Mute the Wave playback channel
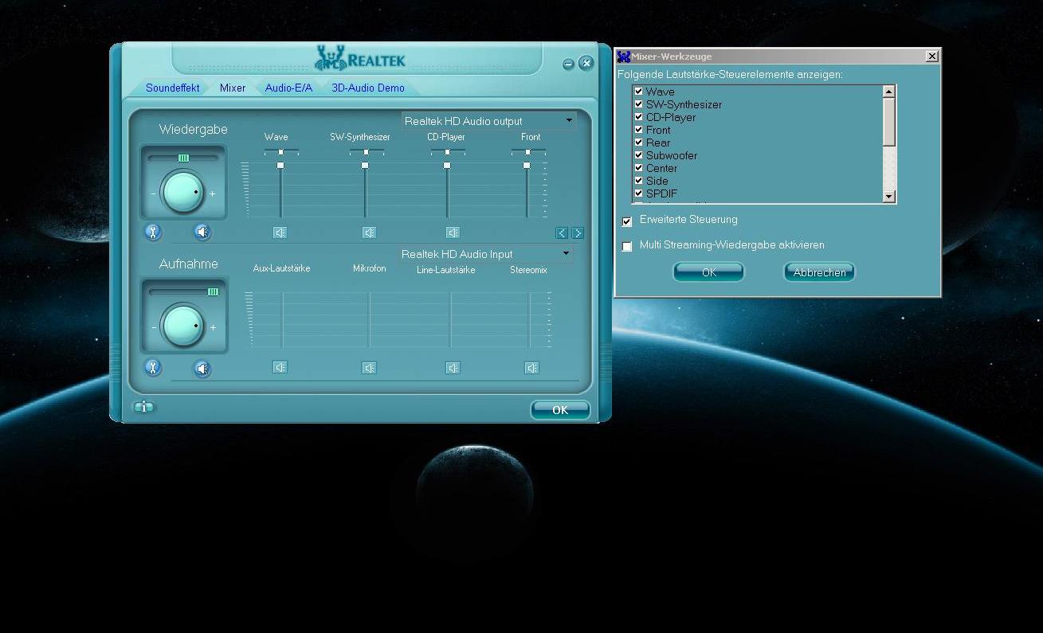Screen dimensions: 1043x633 pos(280,232)
